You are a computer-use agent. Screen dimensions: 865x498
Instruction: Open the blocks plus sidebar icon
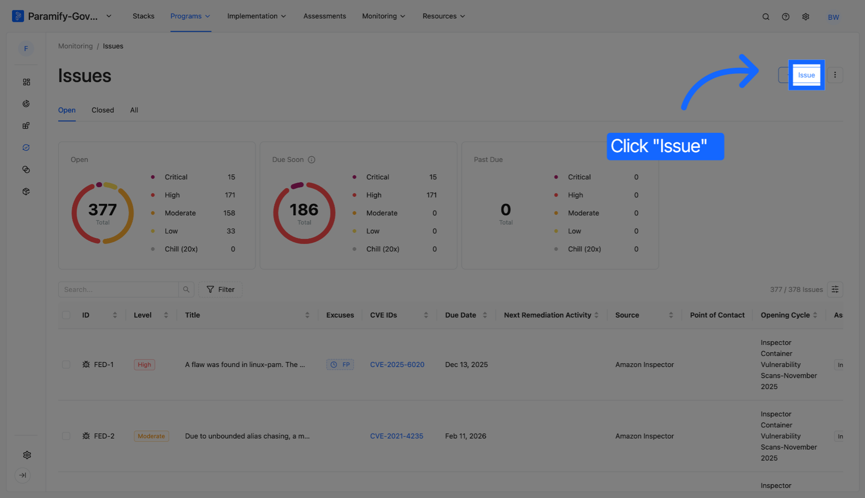coord(26,126)
